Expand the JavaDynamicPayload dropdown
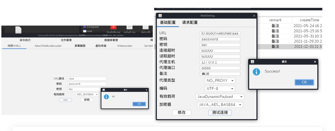Image resolution: width=335 pixels, height=131 pixels. [220, 97]
